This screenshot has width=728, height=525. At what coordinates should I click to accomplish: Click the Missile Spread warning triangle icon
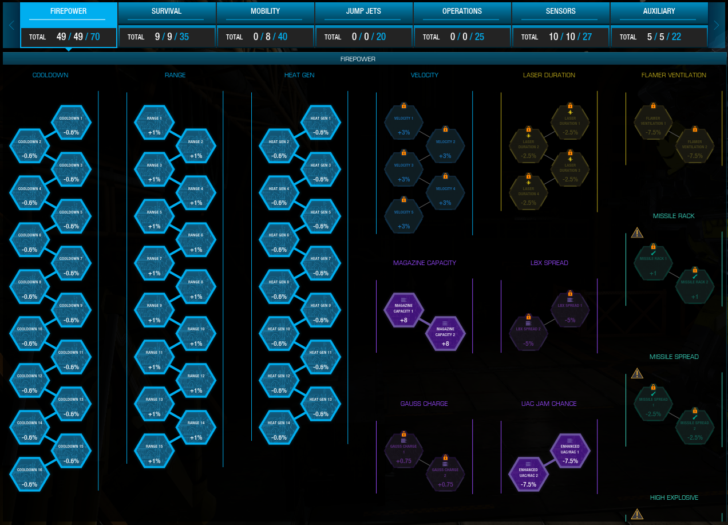click(637, 373)
